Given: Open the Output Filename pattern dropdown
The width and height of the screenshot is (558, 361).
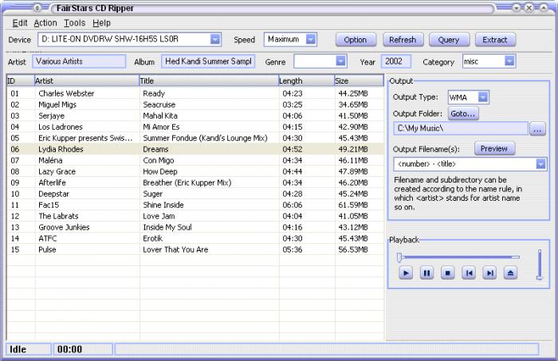Looking at the screenshot, I should [540, 164].
